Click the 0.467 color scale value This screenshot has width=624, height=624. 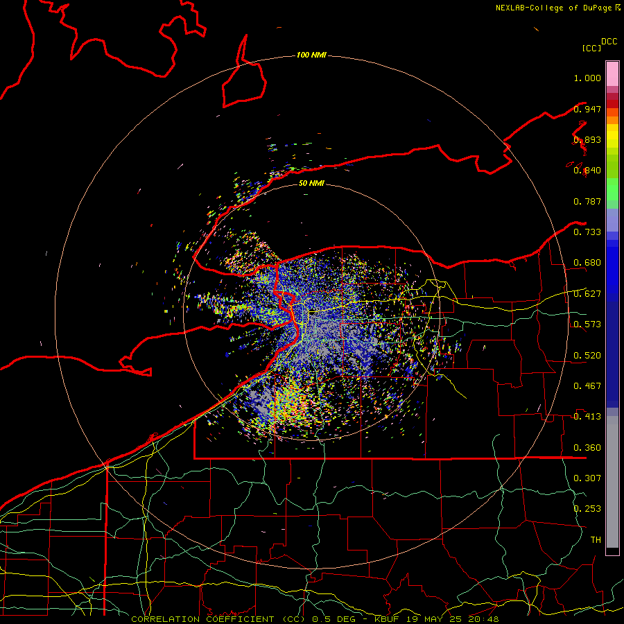[587, 386]
